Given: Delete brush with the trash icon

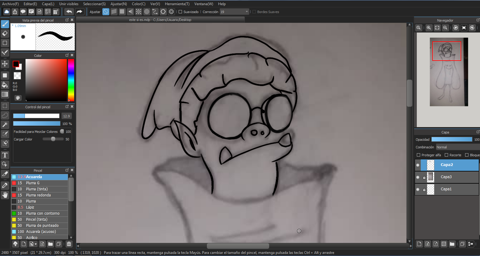Looking at the screenshot, I should (x=69, y=244).
